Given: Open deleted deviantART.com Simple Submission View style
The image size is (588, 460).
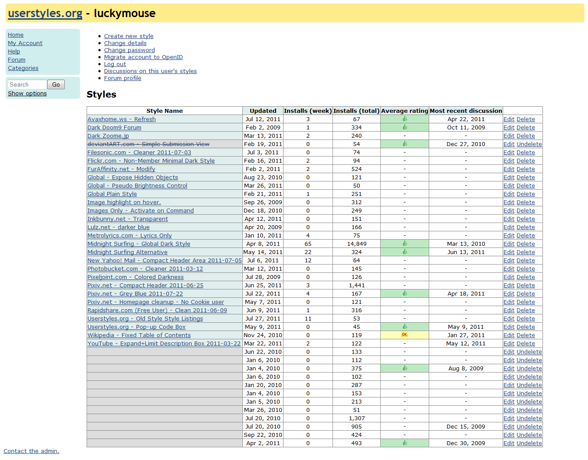Looking at the screenshot, I should tap(148, 144).
